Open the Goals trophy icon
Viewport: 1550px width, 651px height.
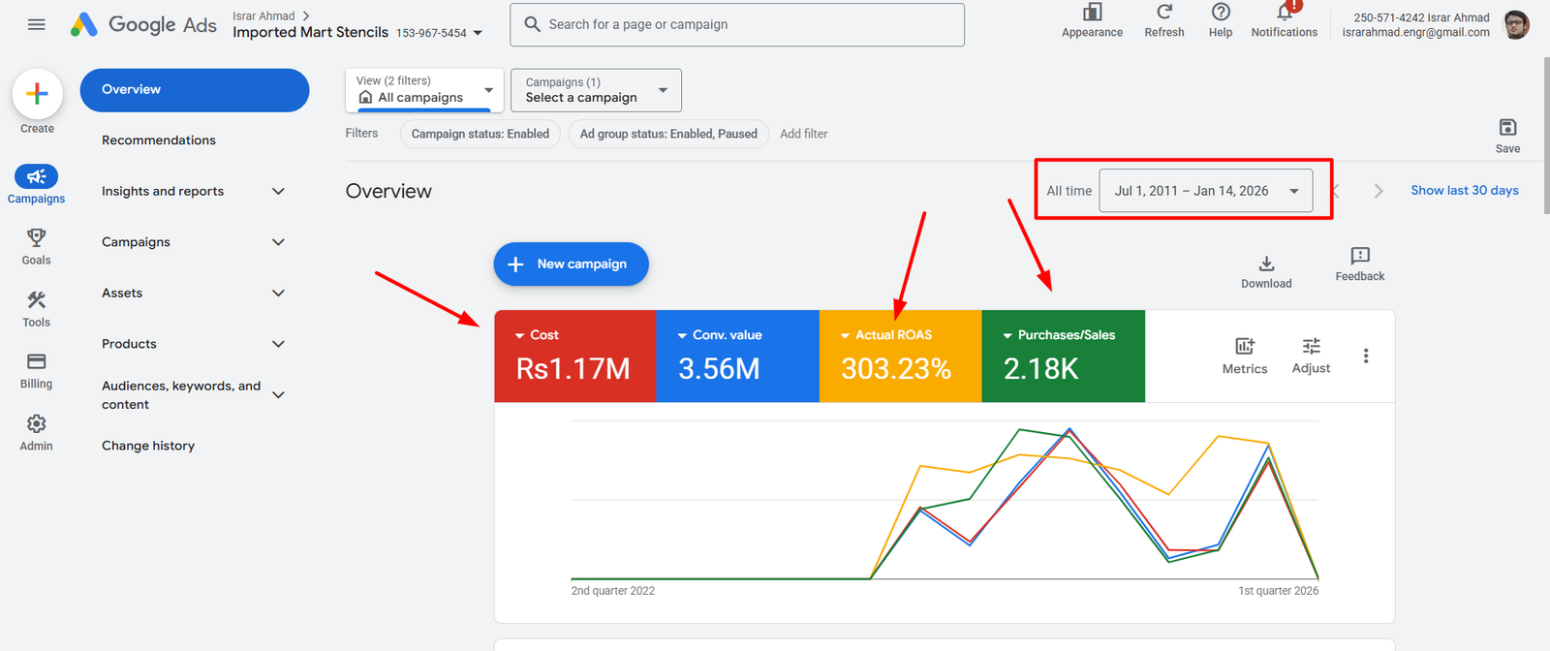[37, 238]
